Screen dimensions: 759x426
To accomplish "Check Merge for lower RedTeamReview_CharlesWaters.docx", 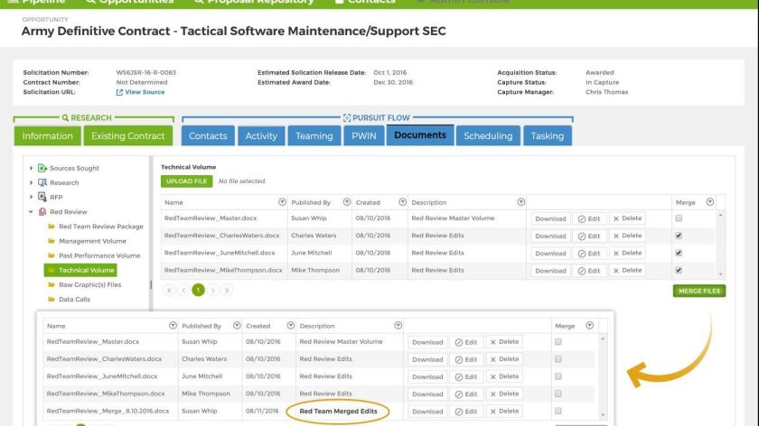I will tap(558, 359).
